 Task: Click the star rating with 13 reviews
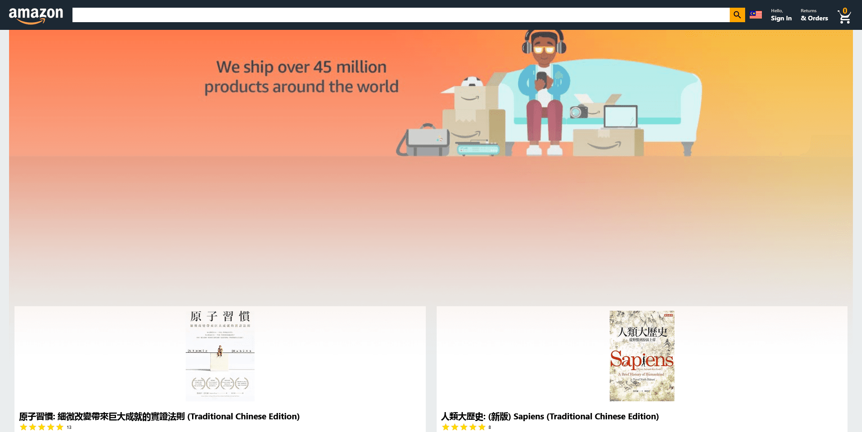[x=42, y=427]
